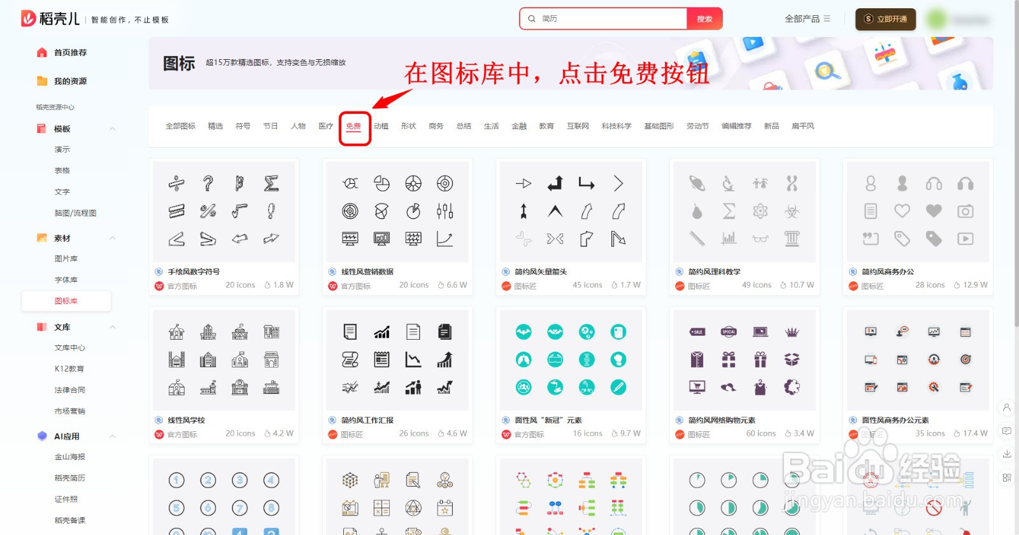The width and height of the screenshot is (1019, 535).
Task: Open the 面性风 "新冠" 元素 set title
Action: point(548,420)
